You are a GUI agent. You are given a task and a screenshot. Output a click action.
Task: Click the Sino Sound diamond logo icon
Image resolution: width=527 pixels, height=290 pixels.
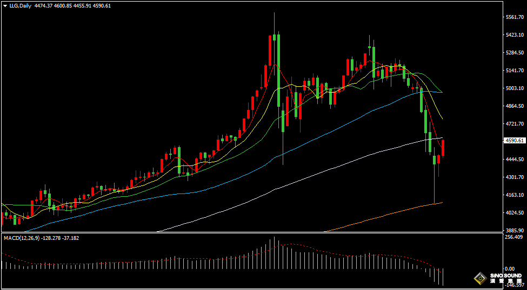click(x=480, y=278)
